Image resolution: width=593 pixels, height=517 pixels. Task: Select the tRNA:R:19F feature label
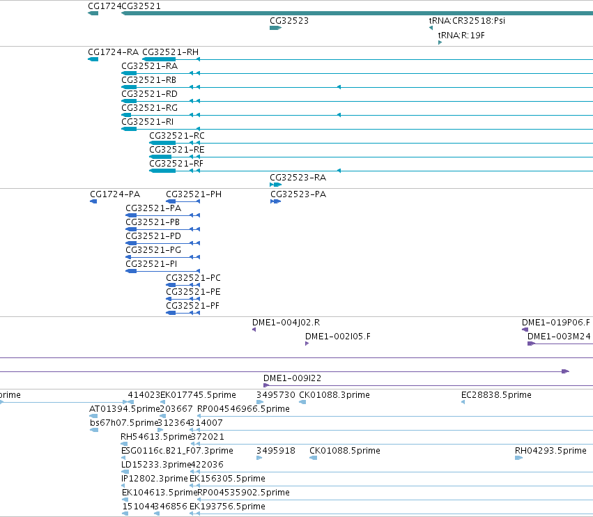pos(461,36)
